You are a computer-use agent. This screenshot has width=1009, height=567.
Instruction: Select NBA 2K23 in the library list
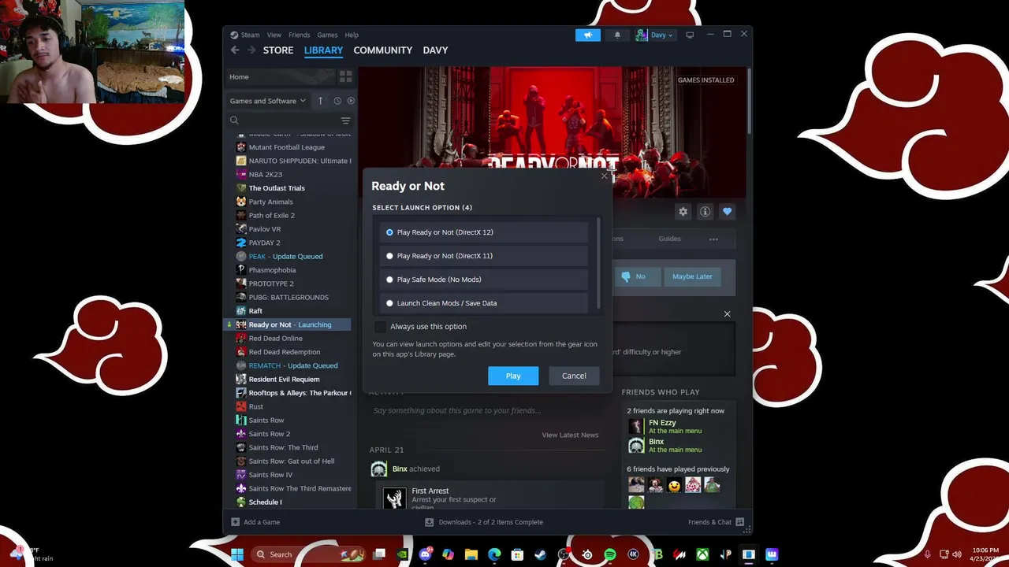266,174
